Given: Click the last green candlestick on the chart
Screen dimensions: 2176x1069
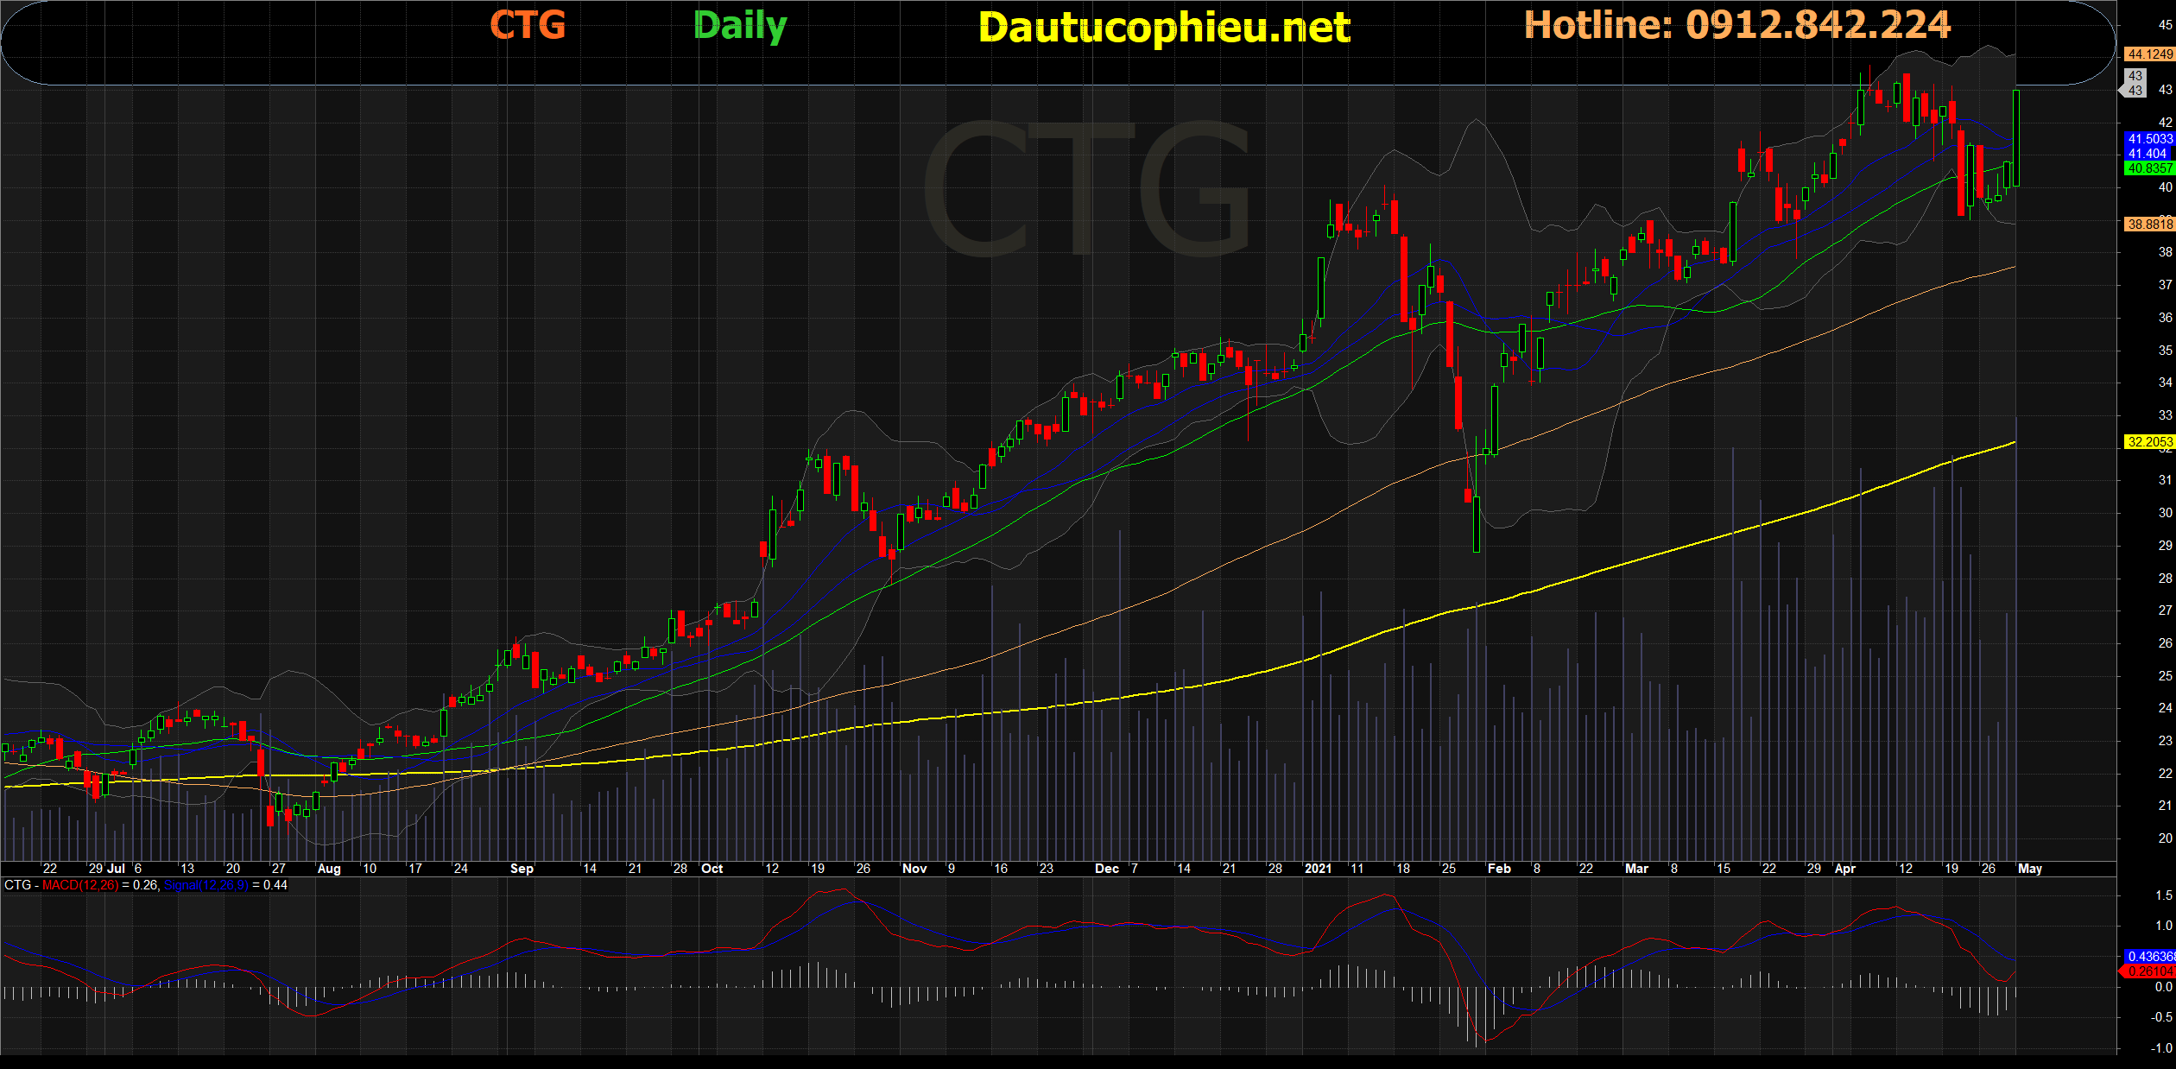Looking at the screenshot, I should tap(2016, 138).
